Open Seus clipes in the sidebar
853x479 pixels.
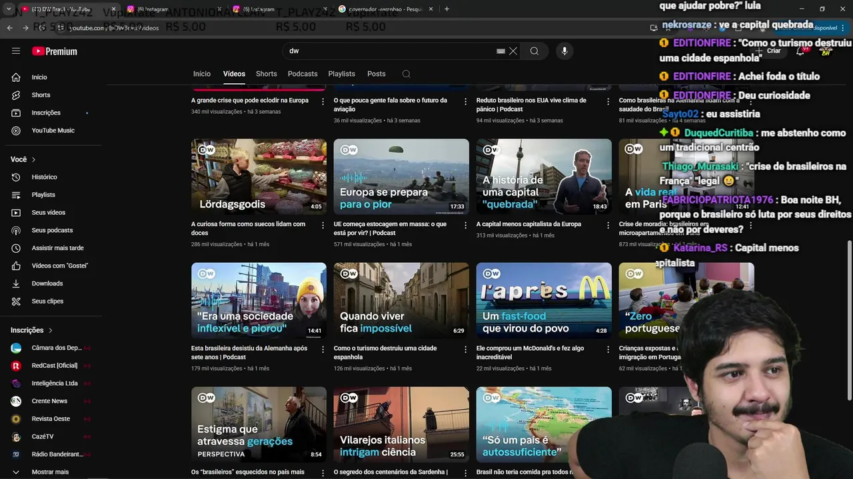pyautogui.click(x=47, y=301)
